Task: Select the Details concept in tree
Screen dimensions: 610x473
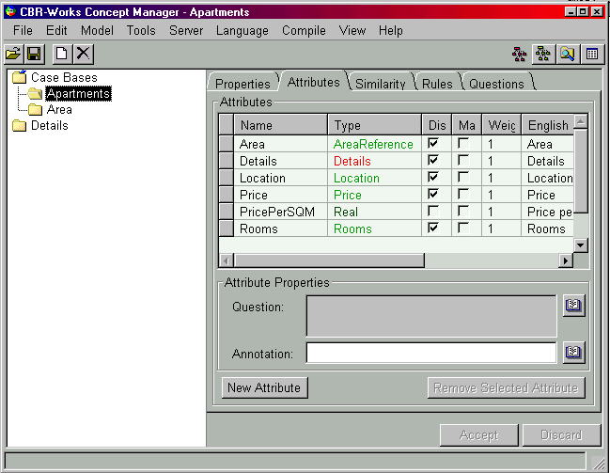Action: pyautogui.click(x=50, y=126)
